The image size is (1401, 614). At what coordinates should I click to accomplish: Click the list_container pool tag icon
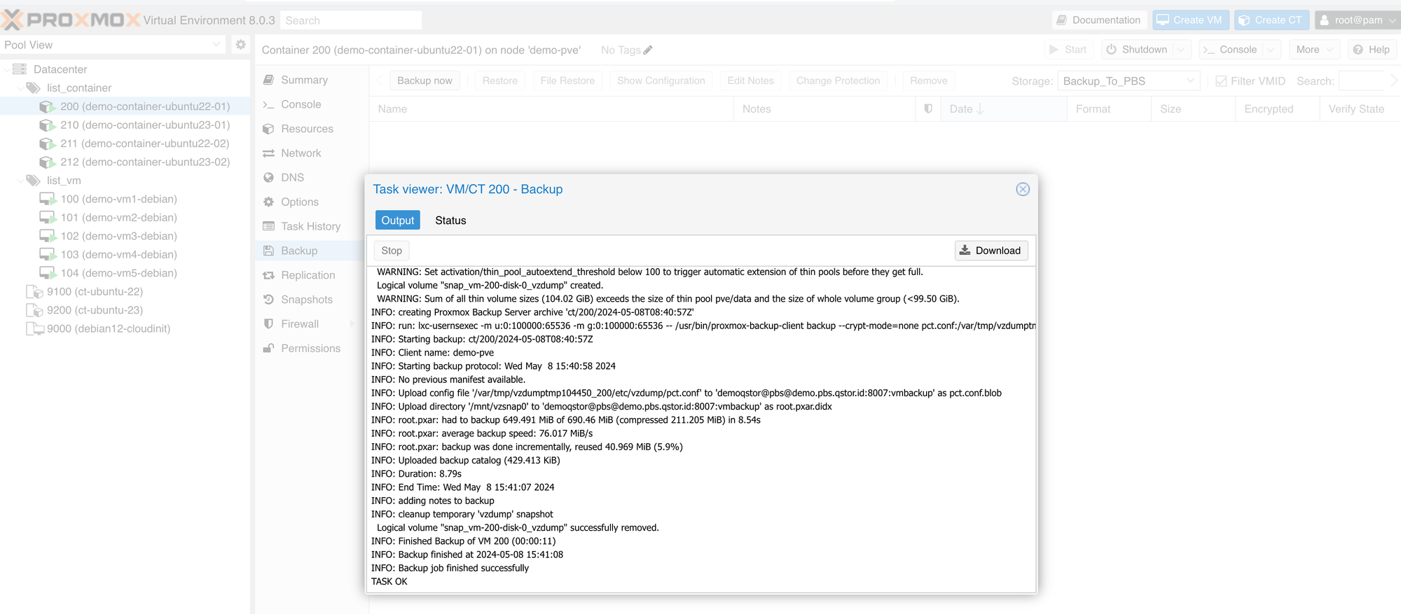pos(33,88)
